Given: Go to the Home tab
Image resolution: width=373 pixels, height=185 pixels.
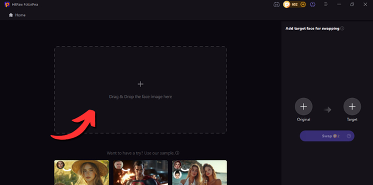Looking at the screenshot, I should tap(20, 15).
